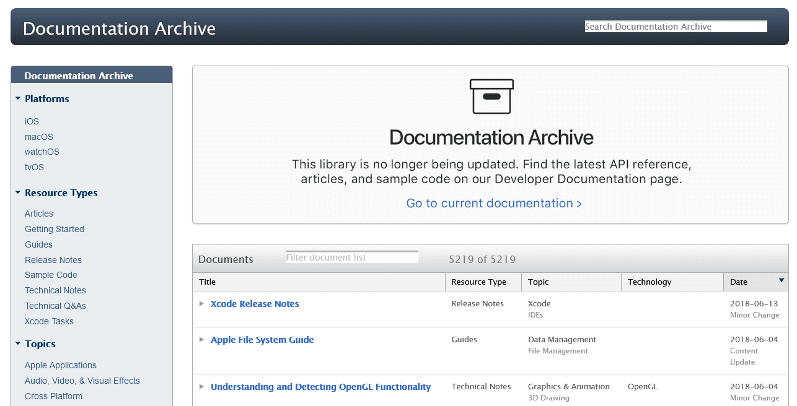The height and width of the screenshot is (406, 797).
Task: Click the Search Documentation Archive box
Action: tap(675, 26)
